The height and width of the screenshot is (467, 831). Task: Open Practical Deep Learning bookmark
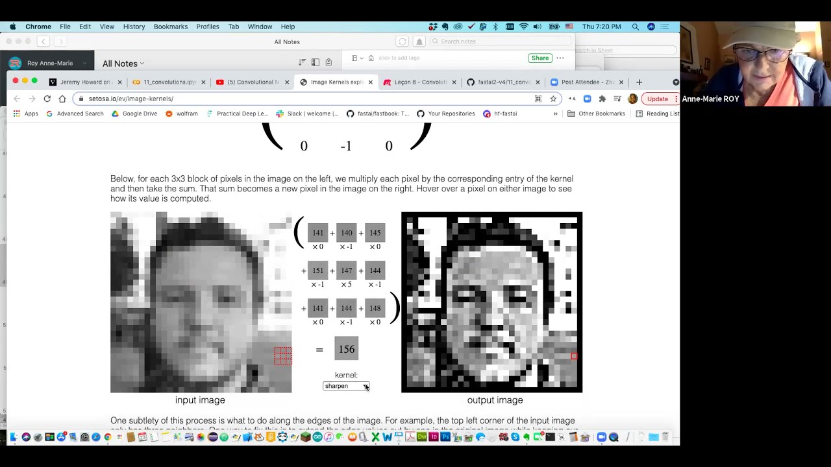tap(237, 114)
